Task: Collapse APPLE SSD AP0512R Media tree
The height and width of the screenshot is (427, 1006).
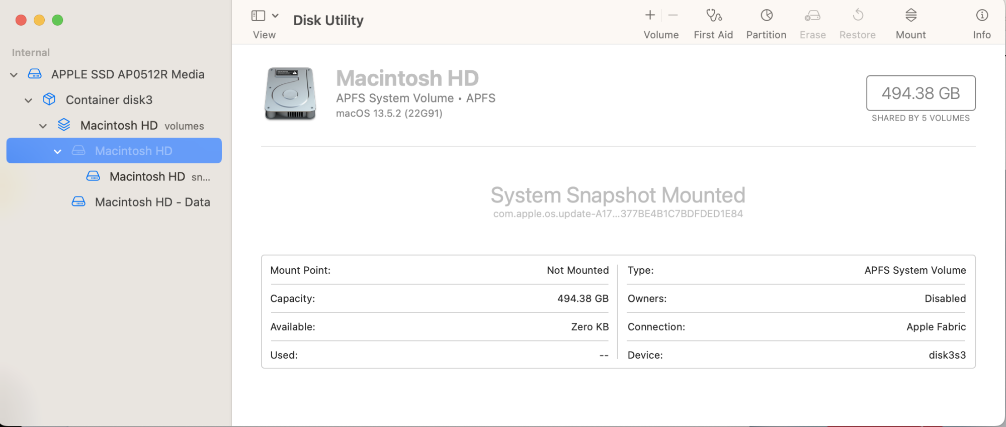Action: (14, 75)
